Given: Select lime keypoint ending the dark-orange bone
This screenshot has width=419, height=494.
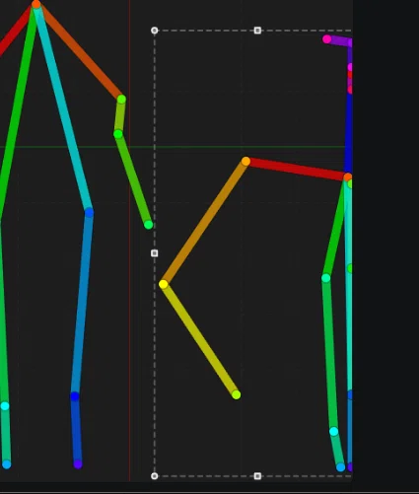Looking at the screenshot, I should pyautogui.click(x=121, y=99).
